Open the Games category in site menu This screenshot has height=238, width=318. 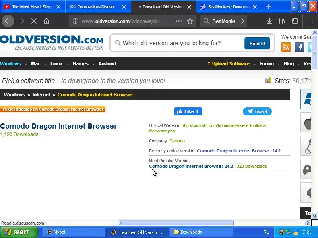[x=81, y=64]
